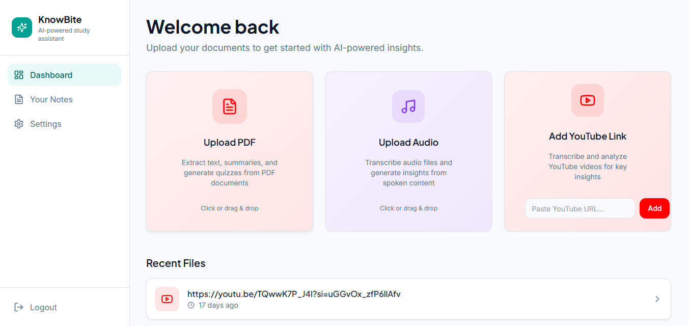Screen dimensions: 689x326
Task: Open the Upload Audio card
Action: pos(408,151)
